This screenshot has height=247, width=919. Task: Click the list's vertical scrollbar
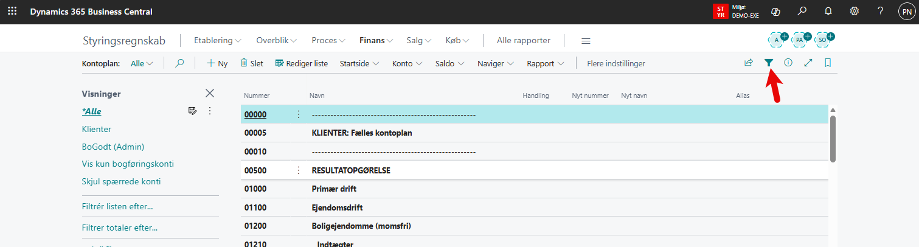[x=833, y=139]
